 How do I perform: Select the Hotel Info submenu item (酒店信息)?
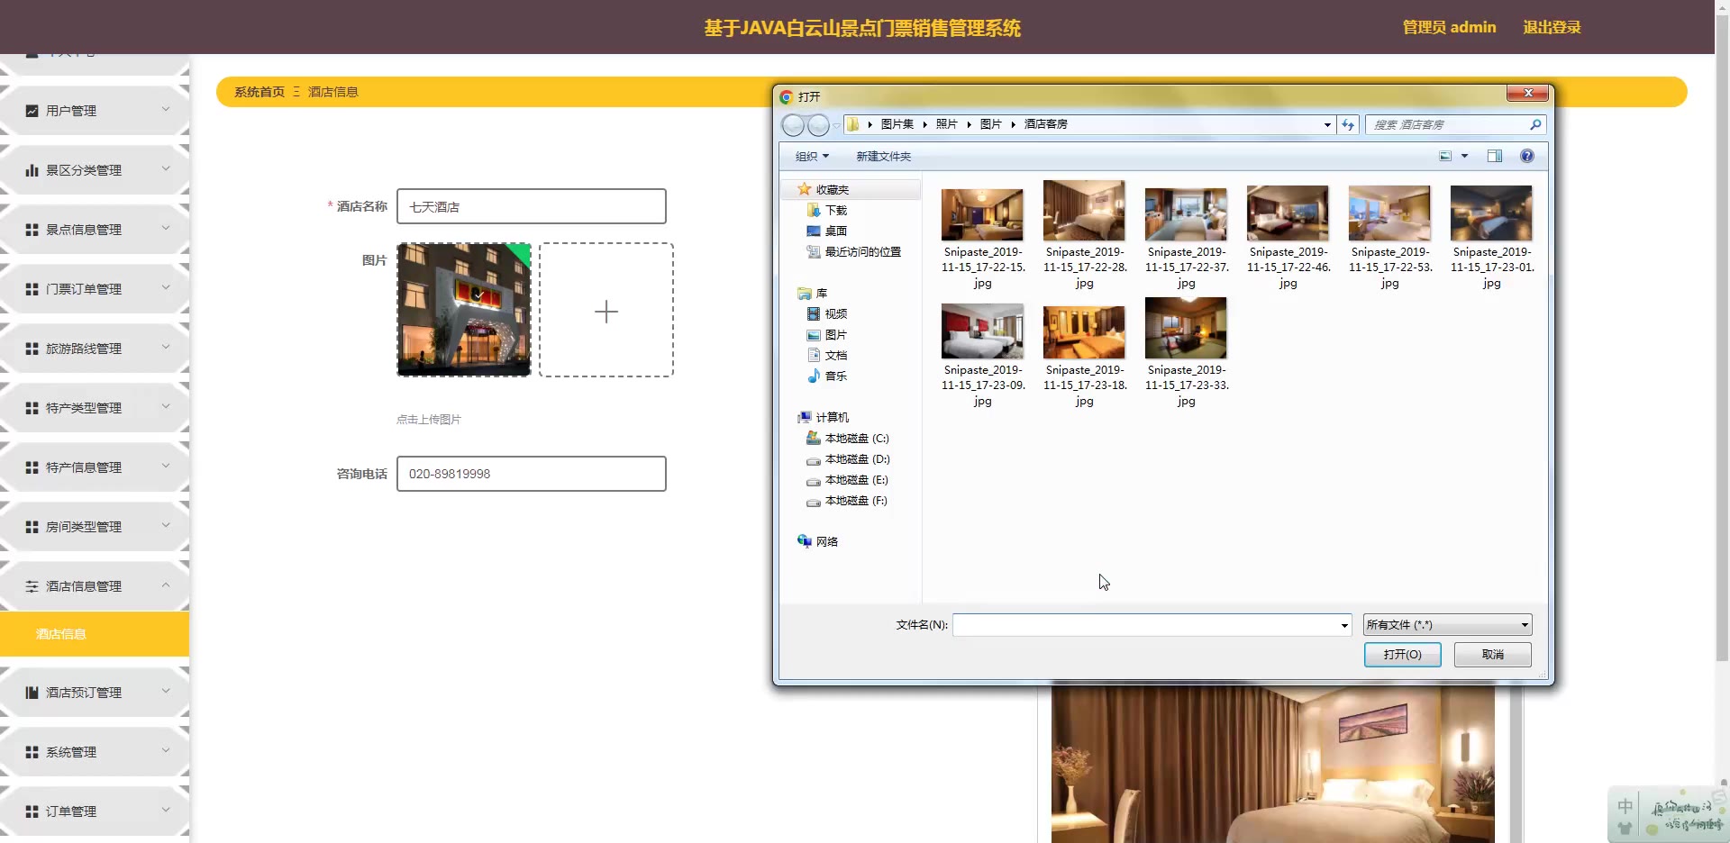95,634
